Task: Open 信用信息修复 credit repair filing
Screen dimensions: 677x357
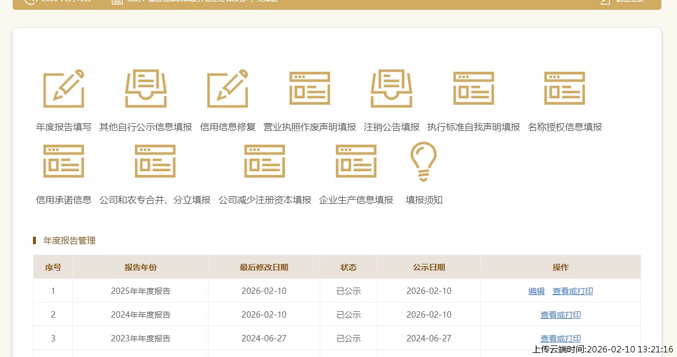Action: pyautogui.click(x=228, y=89)
